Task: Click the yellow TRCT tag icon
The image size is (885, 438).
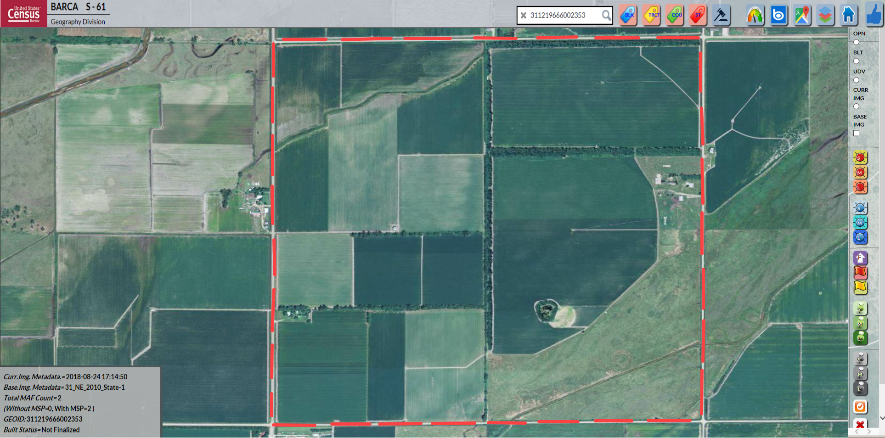Action: point(652,15)
